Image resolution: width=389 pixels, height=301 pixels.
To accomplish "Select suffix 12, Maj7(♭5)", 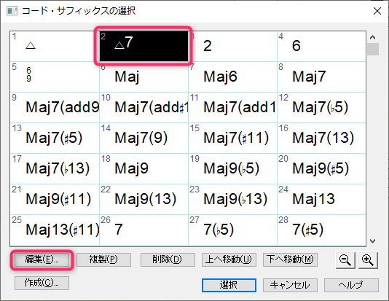I will click(x=321, y=108).
